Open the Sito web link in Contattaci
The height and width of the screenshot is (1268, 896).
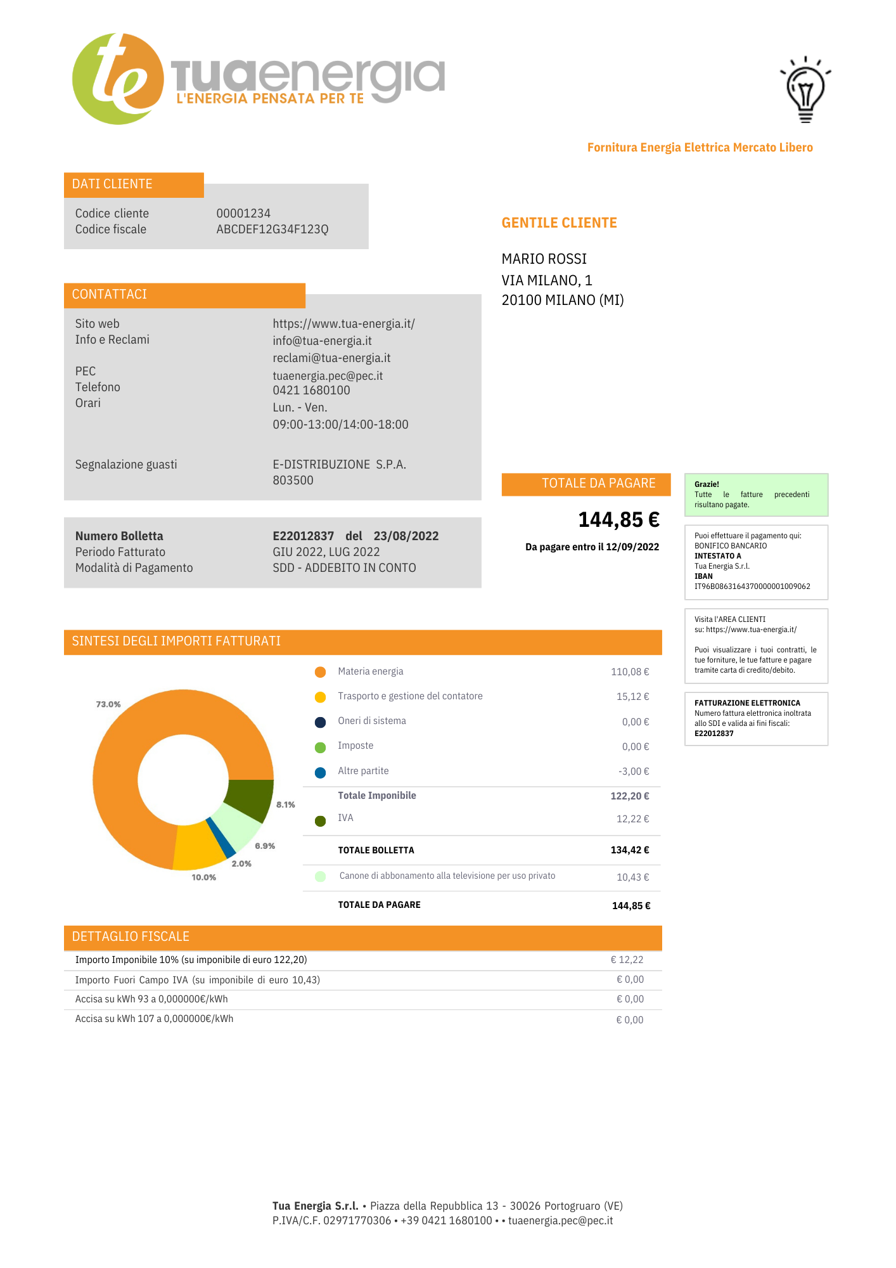pyautogui.click(x=343, y=324)
